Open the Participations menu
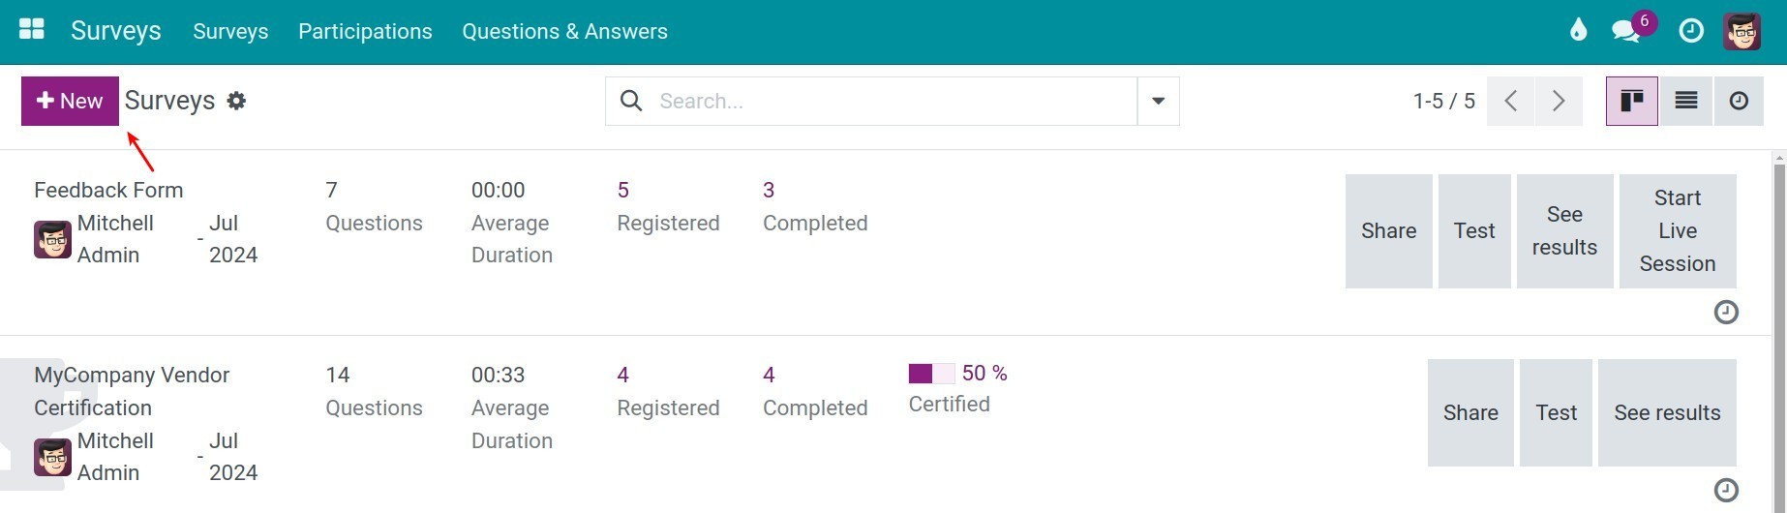1787x513 pixels. [x=365, y=31]
